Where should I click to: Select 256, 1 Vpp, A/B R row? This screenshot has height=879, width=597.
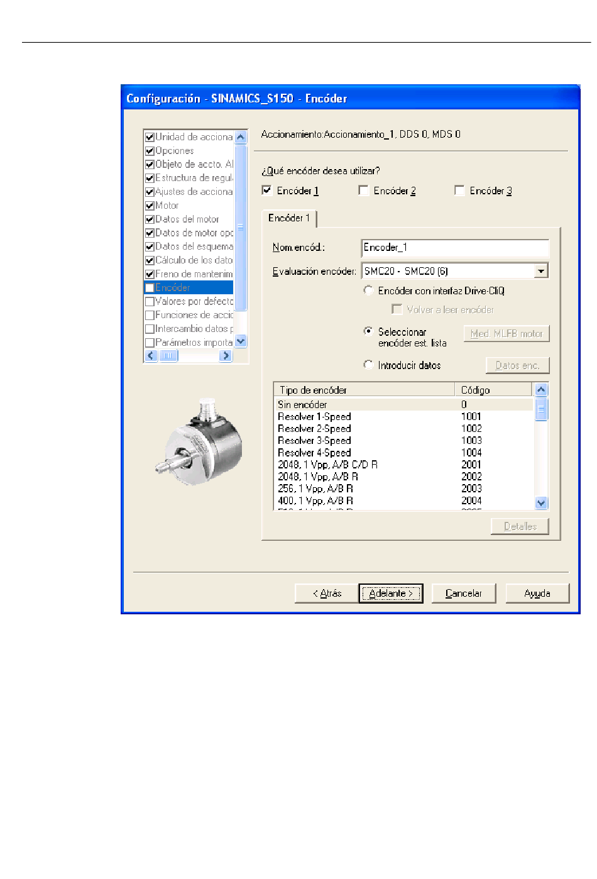[405, 489]
